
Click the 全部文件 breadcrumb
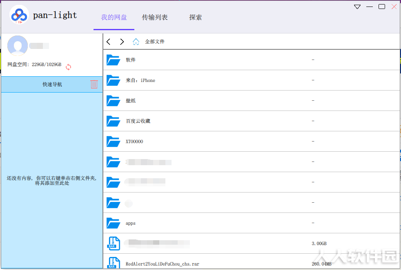(155, 41)
